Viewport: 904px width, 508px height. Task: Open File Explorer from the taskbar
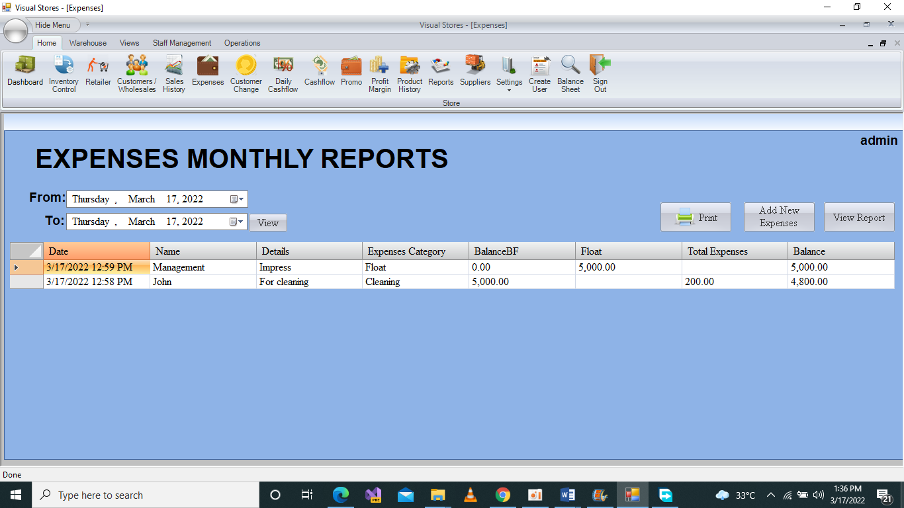point(438,495)
